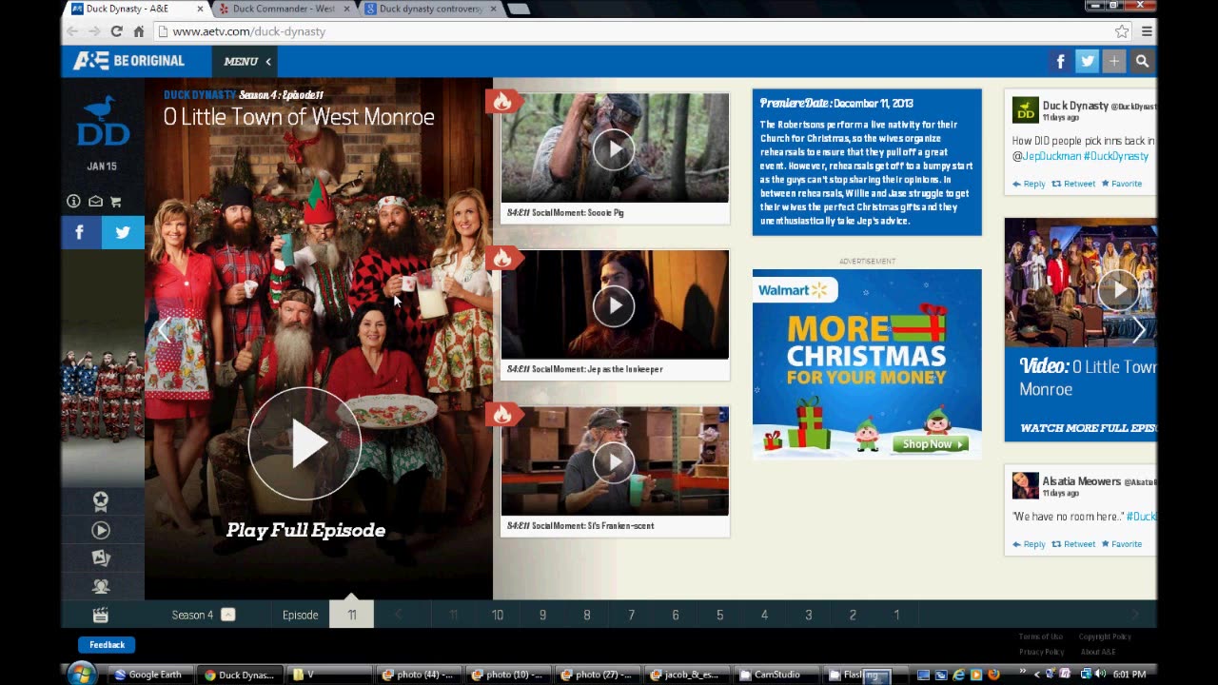
Task: Select episode 10 in the episode bar
Action: (x=498, y=615)
